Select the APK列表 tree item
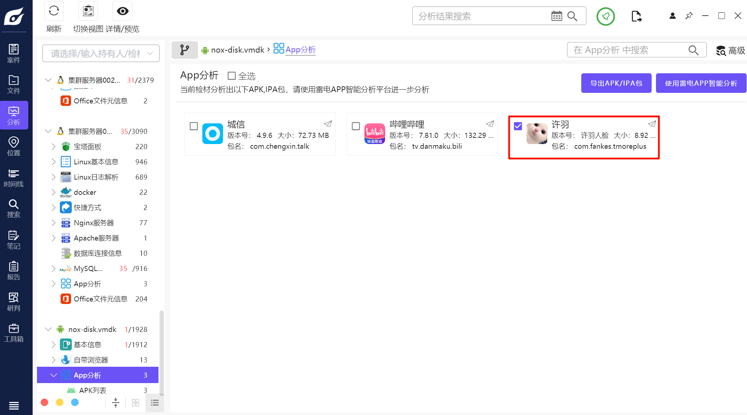The image size is (747, 415). [92, 390]
